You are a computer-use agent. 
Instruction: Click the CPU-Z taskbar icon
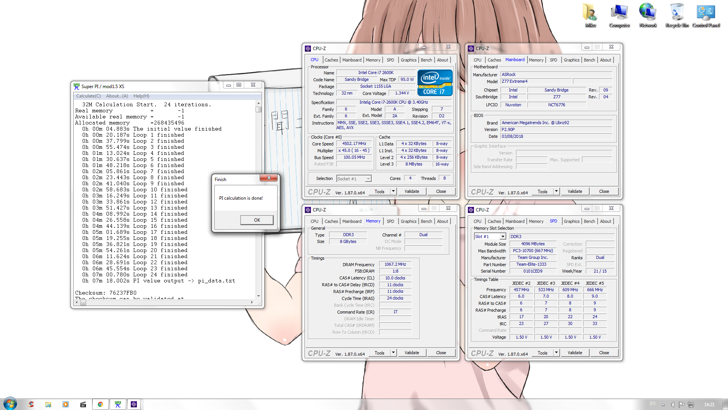[x=134, y=404]
